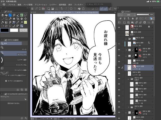Click Clip to Layer Below icon
Viewport: 161px width, 120px height.
[x=120, y=18]
